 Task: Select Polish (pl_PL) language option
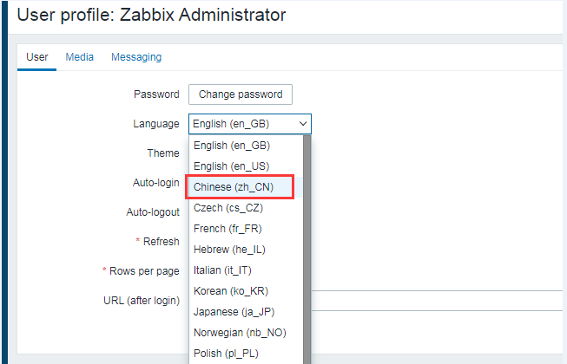pos(226,354)
